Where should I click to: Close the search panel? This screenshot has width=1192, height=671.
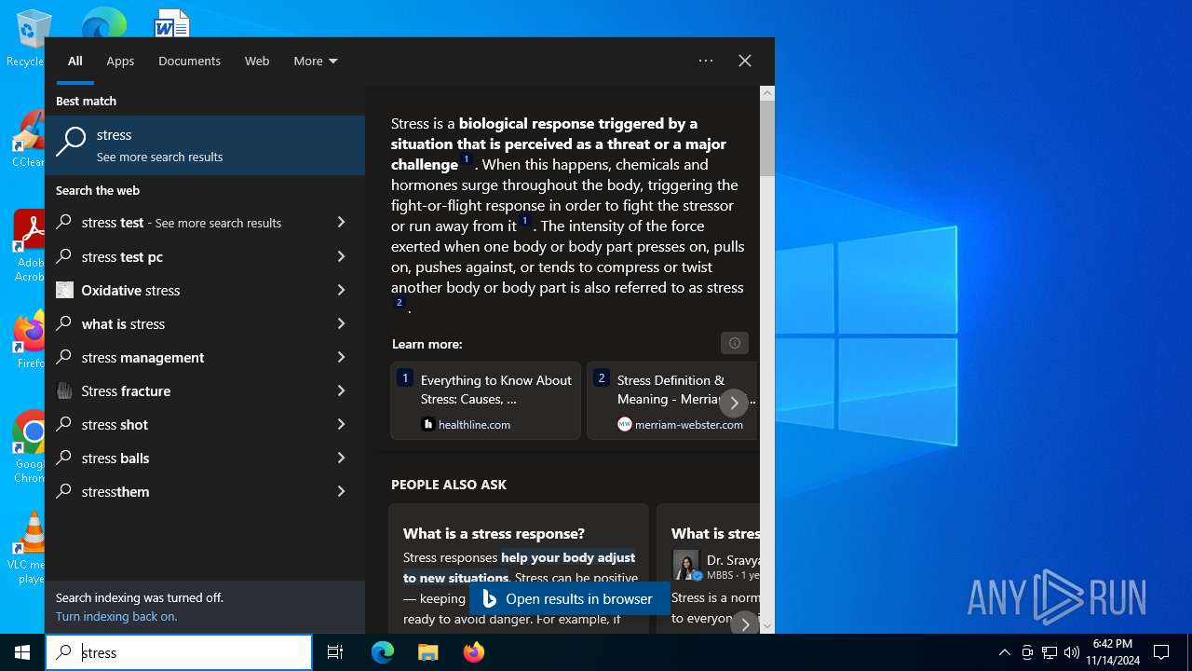click(745, 61)
